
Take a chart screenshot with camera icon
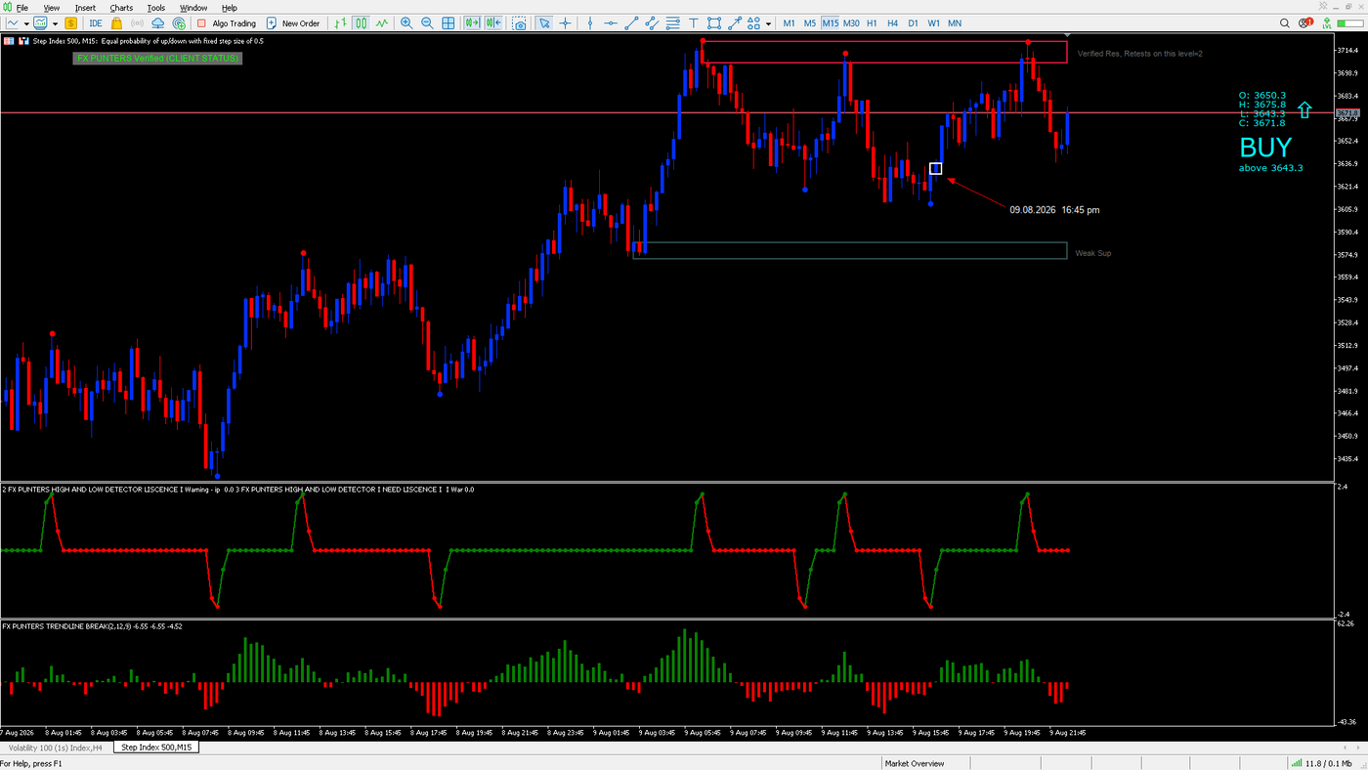(x=519, y=23)
